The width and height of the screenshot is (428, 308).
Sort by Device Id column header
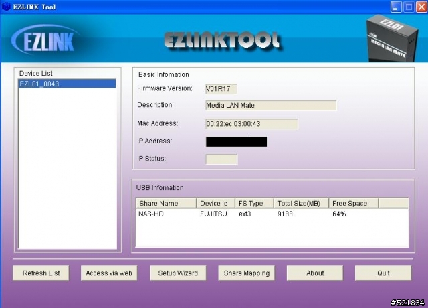click(x=215, y=203)
